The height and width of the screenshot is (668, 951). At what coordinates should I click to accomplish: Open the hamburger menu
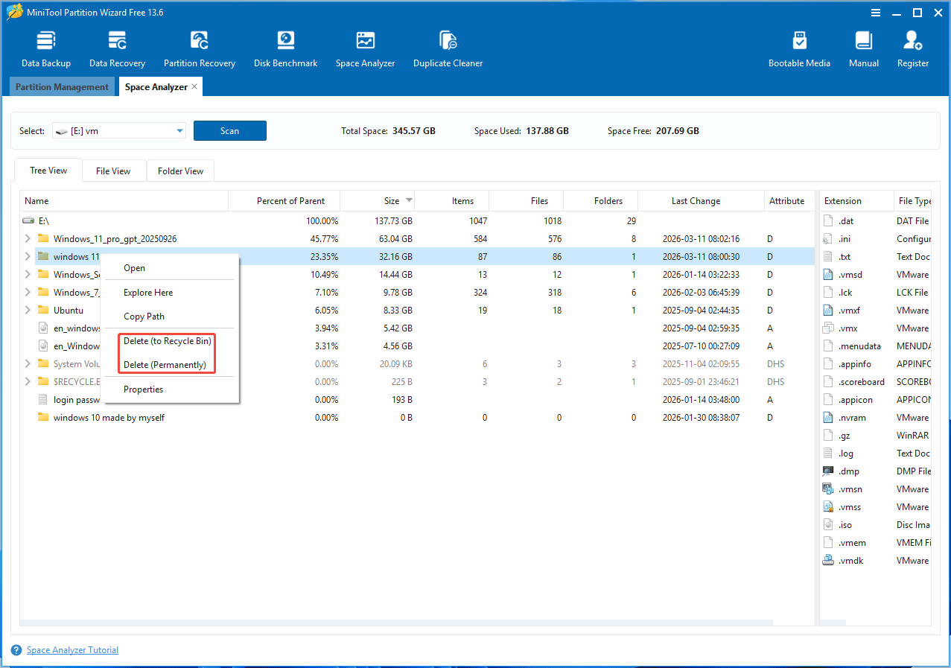874,12
